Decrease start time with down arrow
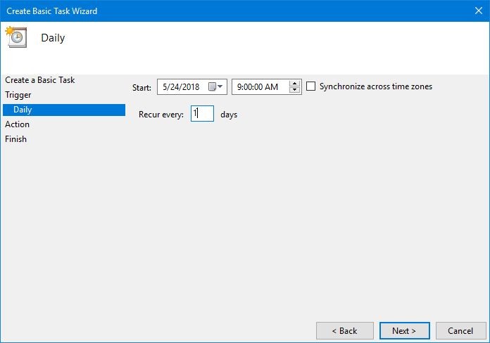The image size is (490, 343). [x=295, y=91]
